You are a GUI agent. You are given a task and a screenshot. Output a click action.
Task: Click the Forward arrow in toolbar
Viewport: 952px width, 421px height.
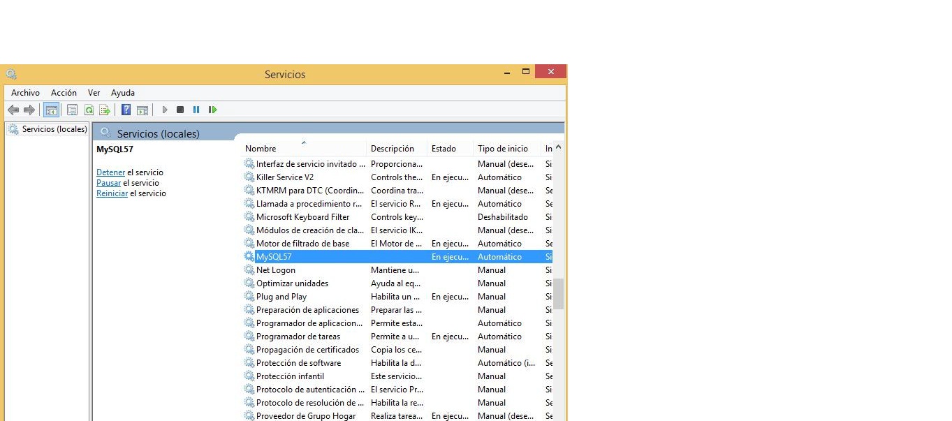coord(29,110)
